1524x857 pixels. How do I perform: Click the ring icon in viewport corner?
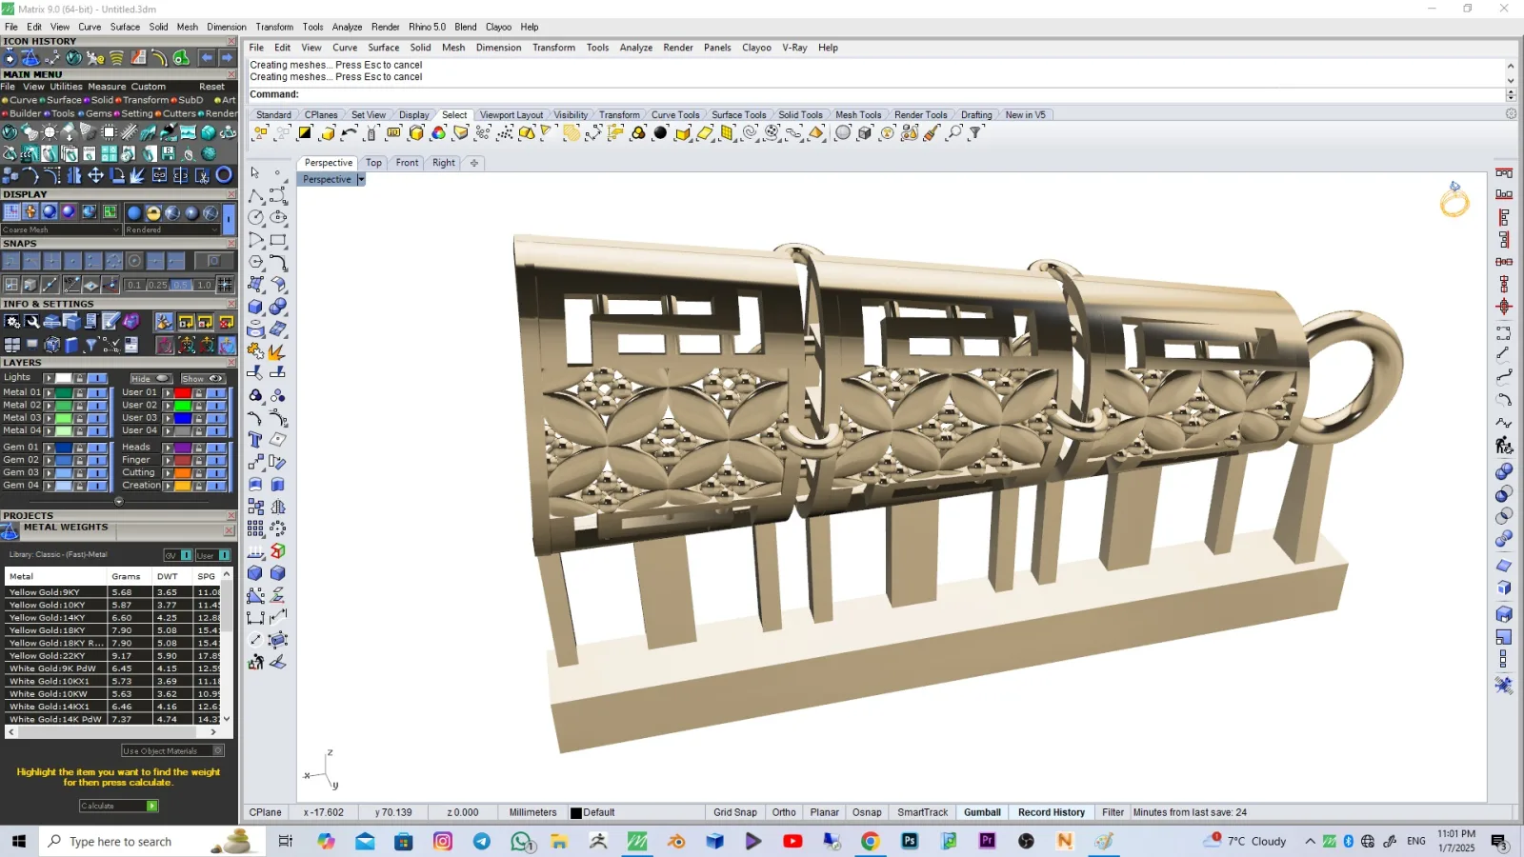1454,199
